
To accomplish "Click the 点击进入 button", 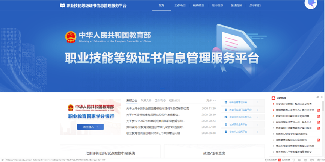I will click(91, 127).
